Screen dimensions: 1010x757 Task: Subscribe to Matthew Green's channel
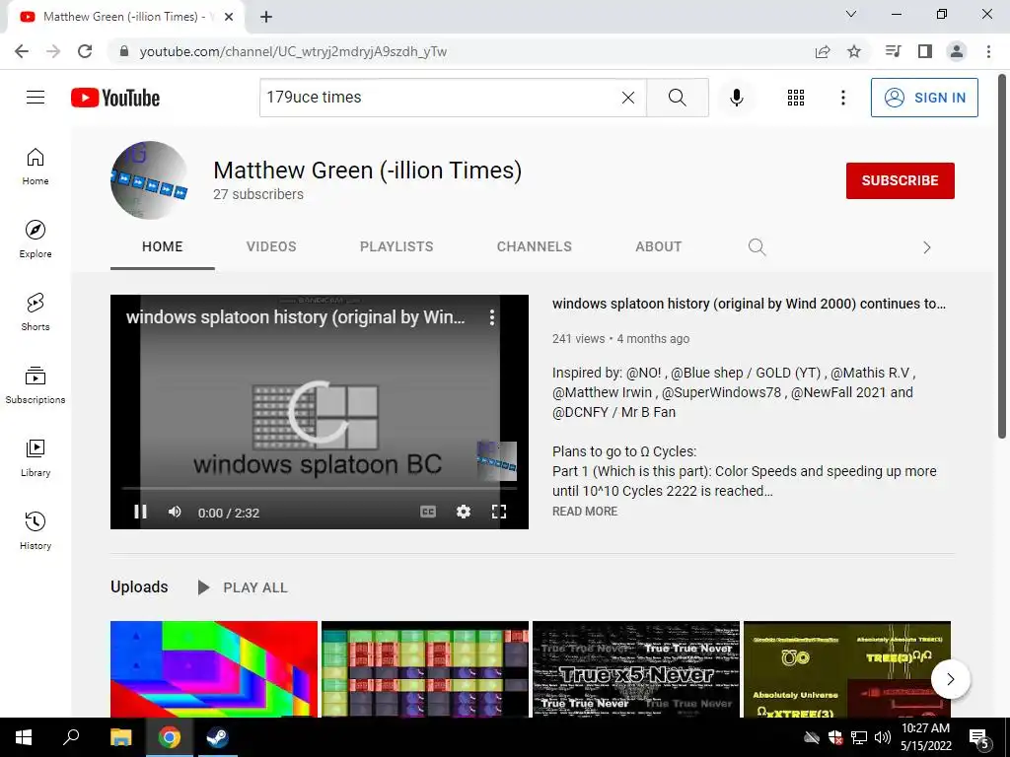[900, 181]
